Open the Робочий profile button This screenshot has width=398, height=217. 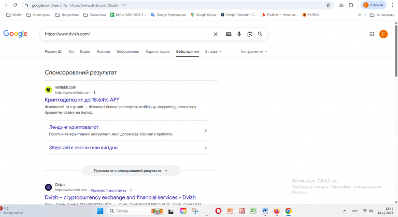373,5
